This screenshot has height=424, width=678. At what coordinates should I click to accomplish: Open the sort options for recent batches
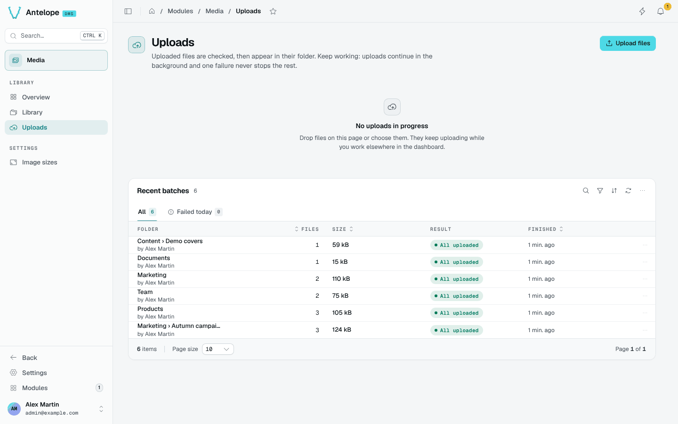[614, 191]
